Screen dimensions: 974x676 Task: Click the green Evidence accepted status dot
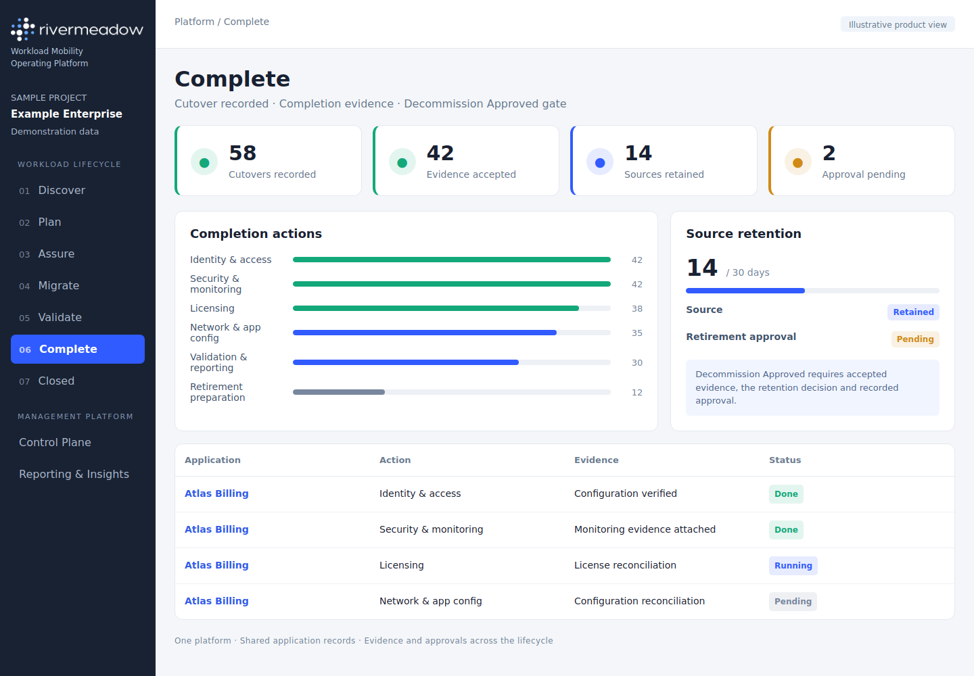coord(402,162)
